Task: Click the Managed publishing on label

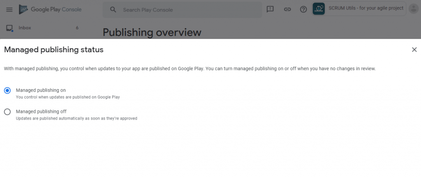Action: pos(41,90)
